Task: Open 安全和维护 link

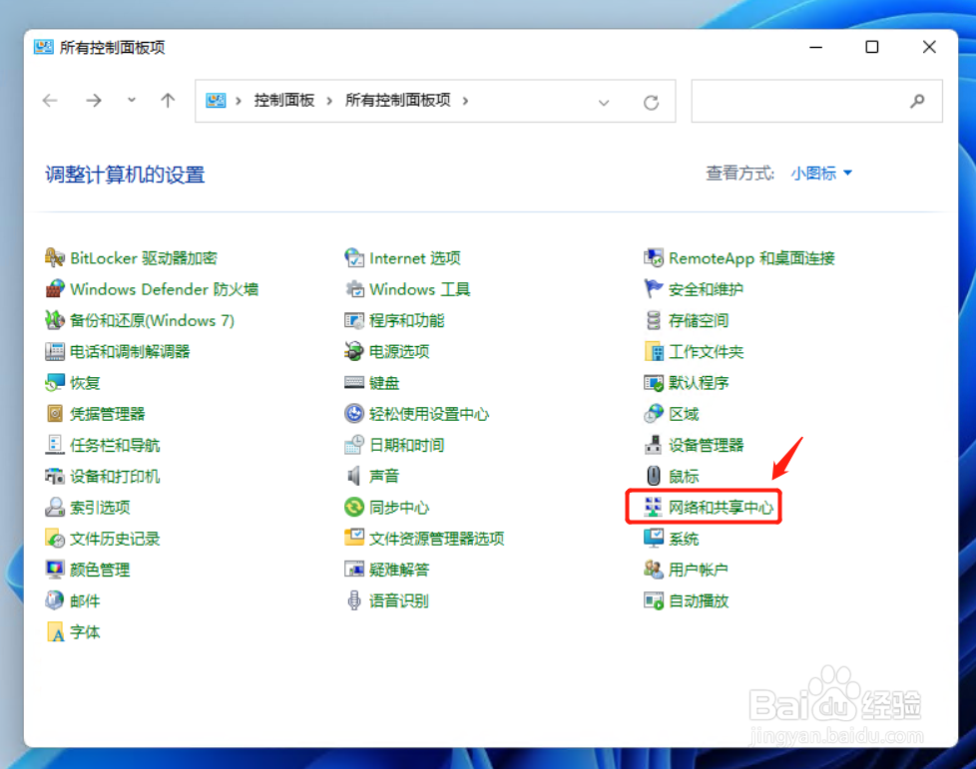Action: [x=706, y=289]
